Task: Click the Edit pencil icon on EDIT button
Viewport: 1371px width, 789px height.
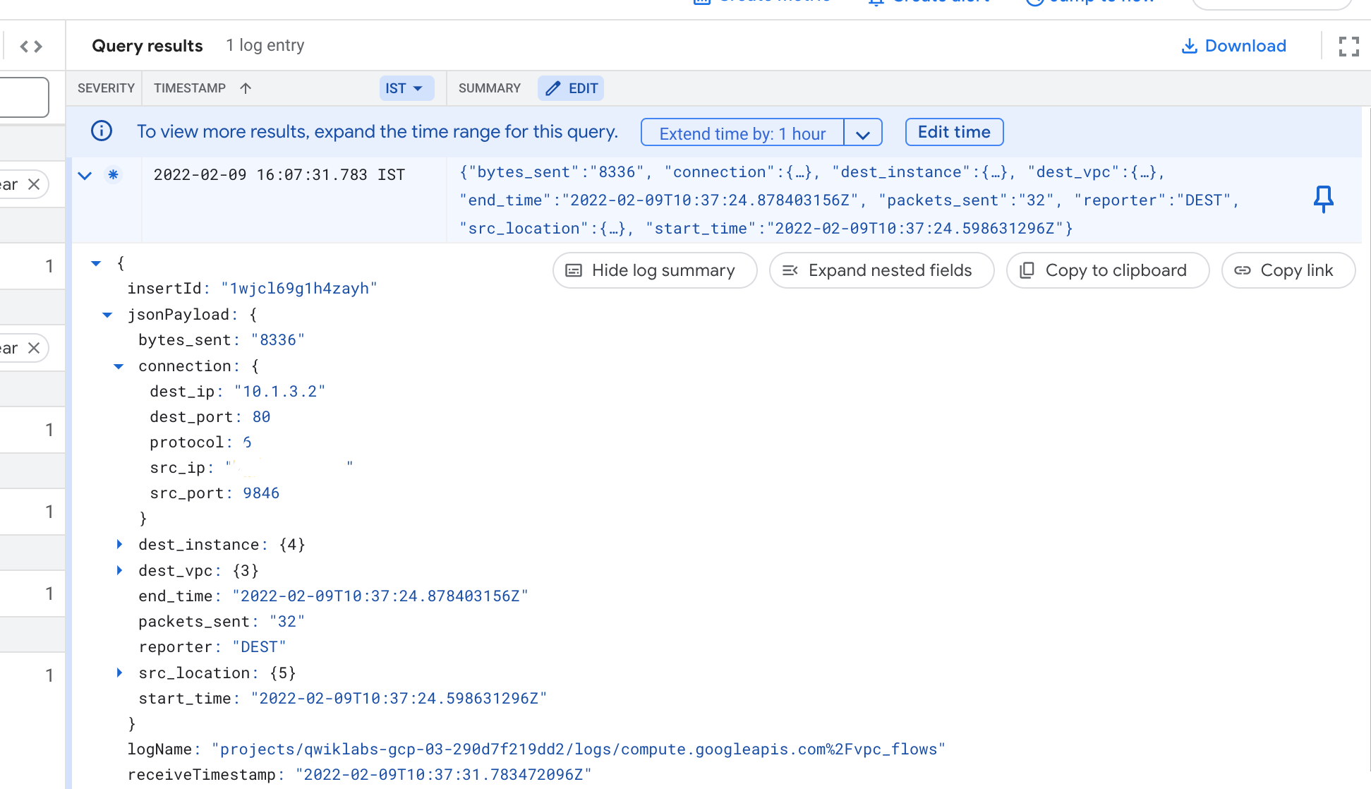Action: point(554,88)
